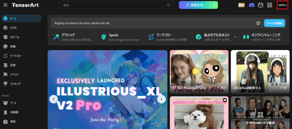Select ホーム in the sidebar

tap(21, 19)
